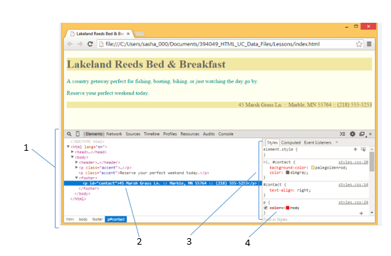Viewport: 391px width, 256px height.
Task: Select the Console panel tab
Action: (226, 134)
